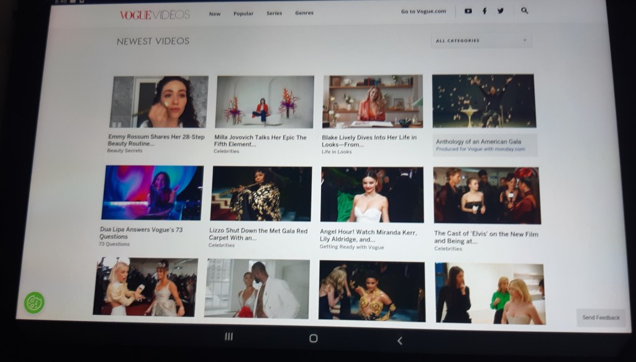Open the Series menu item

(x=274, y=13)
